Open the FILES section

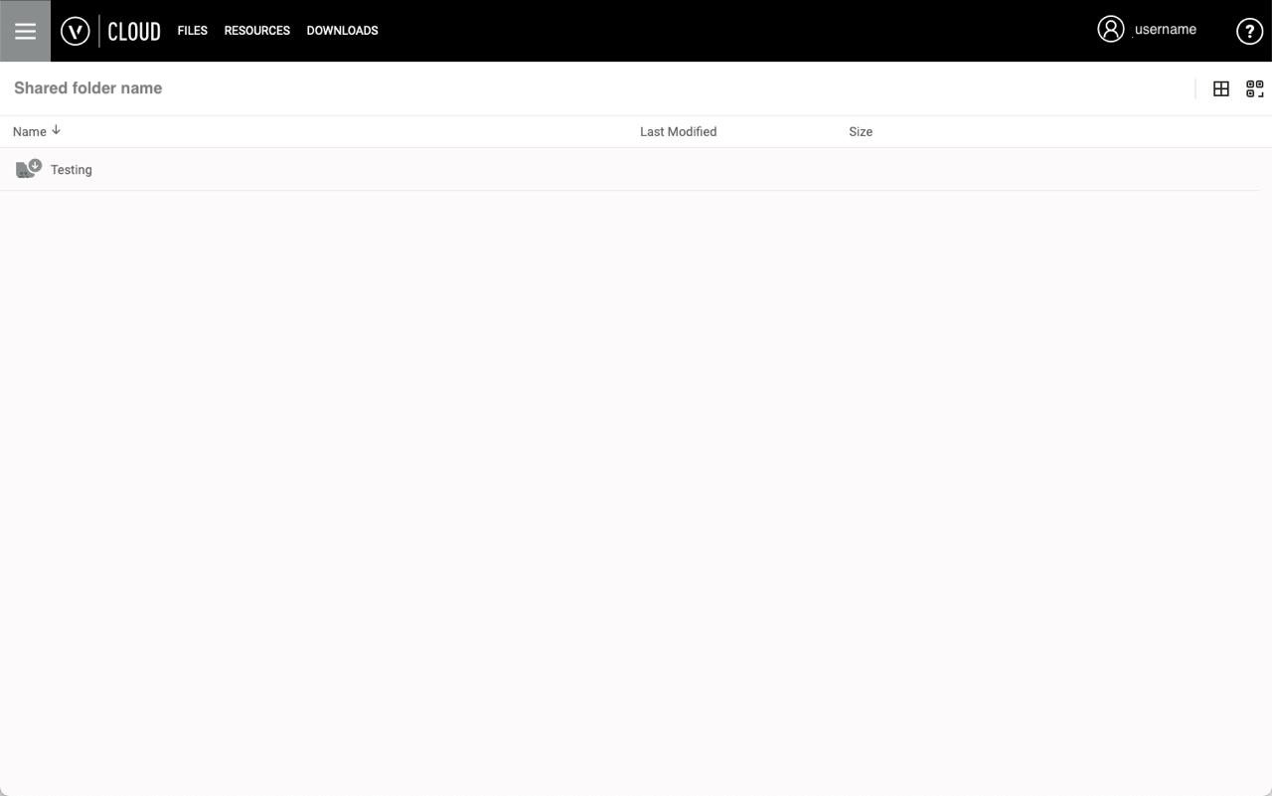[192, 31]
